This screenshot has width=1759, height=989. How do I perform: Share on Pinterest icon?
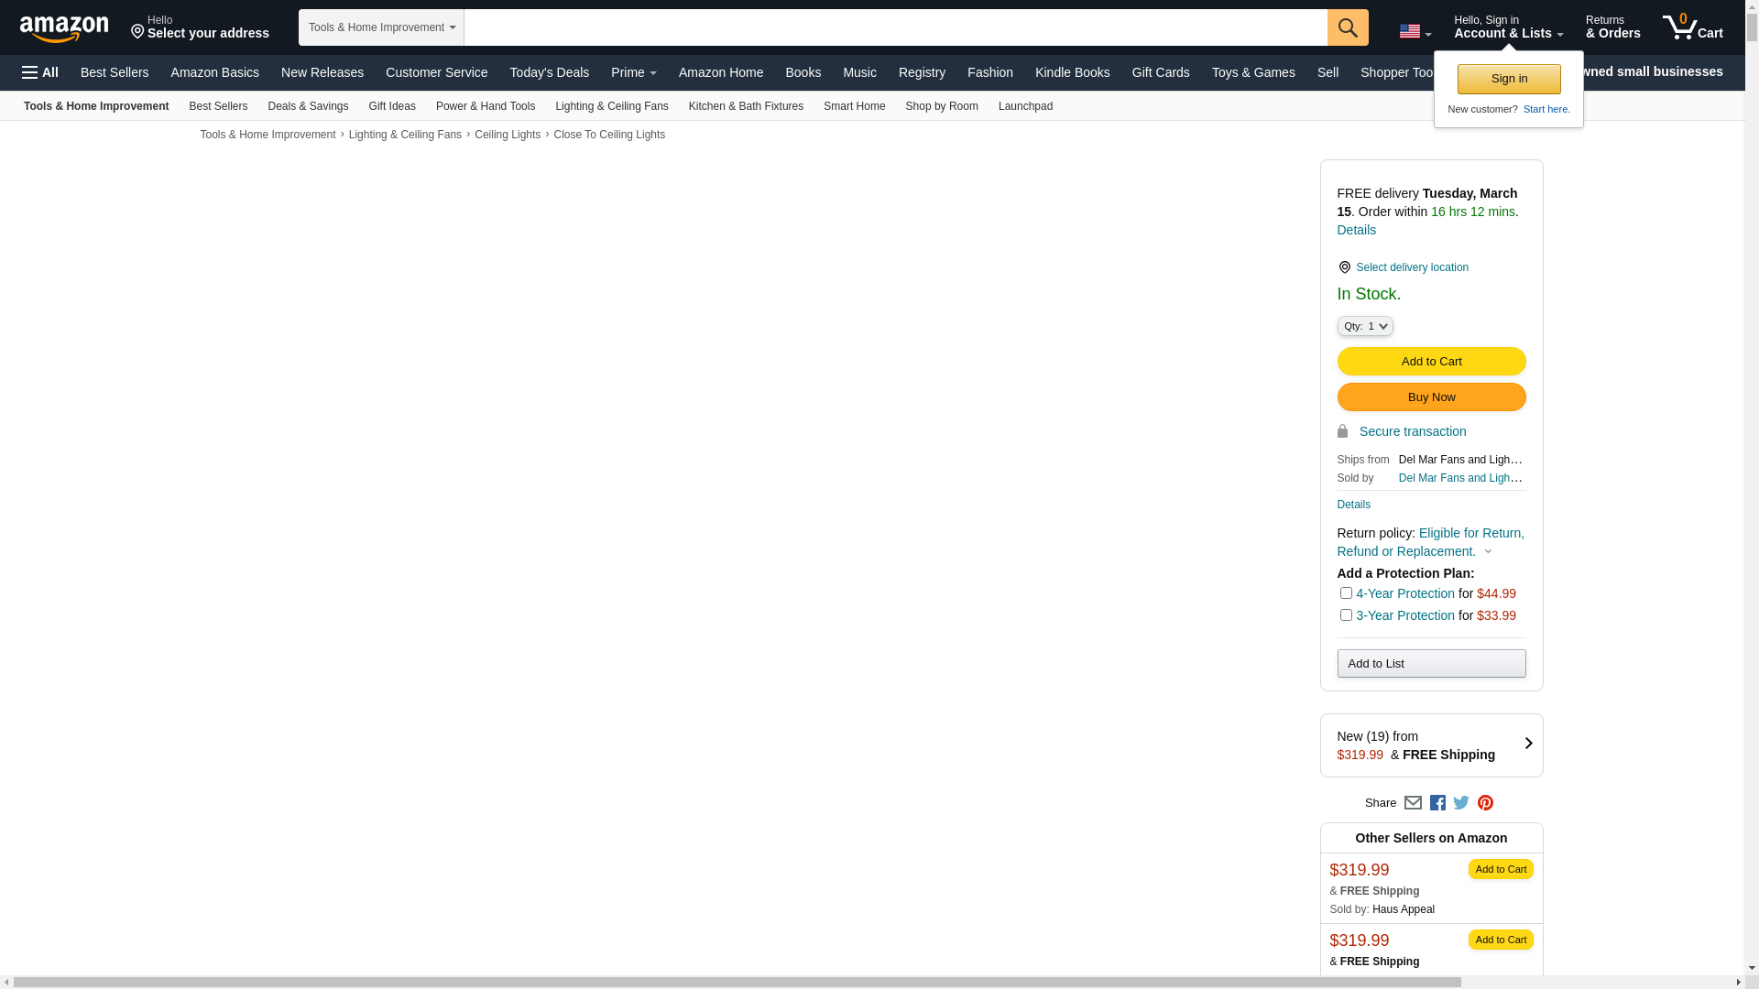click(x=1485, y=803)
